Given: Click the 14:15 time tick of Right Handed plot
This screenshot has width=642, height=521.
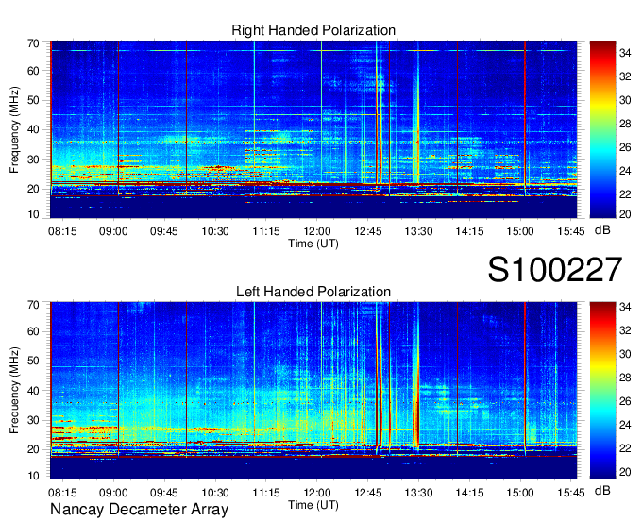Looking at the screenshot, I should pyautogui.click(x=469, y=231).
